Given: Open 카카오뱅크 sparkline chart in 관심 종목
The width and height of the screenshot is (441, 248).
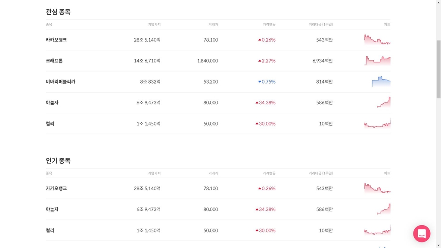Looking at the screenshot, I should coord(377,40).
